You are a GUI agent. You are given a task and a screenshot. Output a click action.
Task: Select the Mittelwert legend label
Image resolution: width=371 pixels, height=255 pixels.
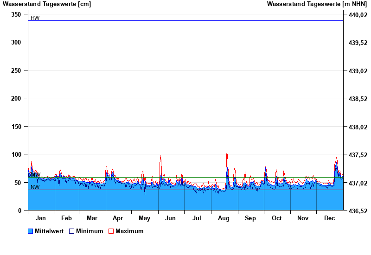pos(50,231)
